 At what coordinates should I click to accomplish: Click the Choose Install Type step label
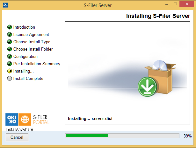32,42
